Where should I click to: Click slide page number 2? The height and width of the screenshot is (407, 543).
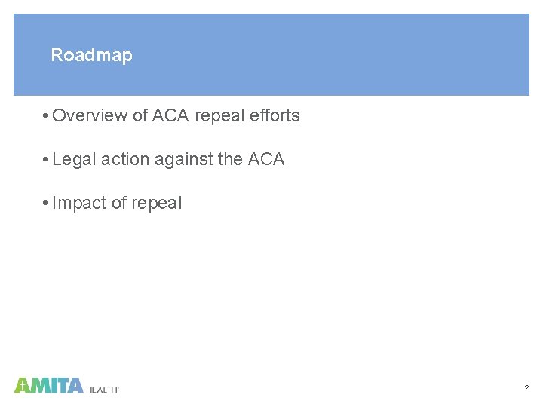tap(526, 388)
